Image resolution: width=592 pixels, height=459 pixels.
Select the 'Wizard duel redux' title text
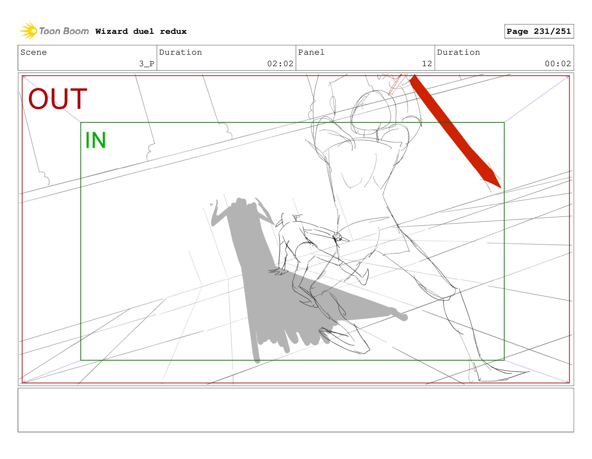point(141,31)
